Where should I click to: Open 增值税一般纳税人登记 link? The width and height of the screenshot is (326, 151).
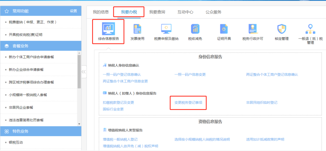click(120, 139)
